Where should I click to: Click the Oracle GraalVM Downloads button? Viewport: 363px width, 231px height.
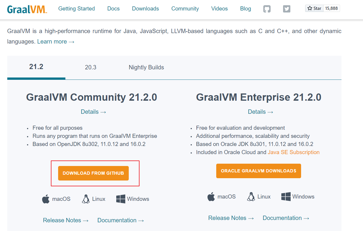coord(259,171)
